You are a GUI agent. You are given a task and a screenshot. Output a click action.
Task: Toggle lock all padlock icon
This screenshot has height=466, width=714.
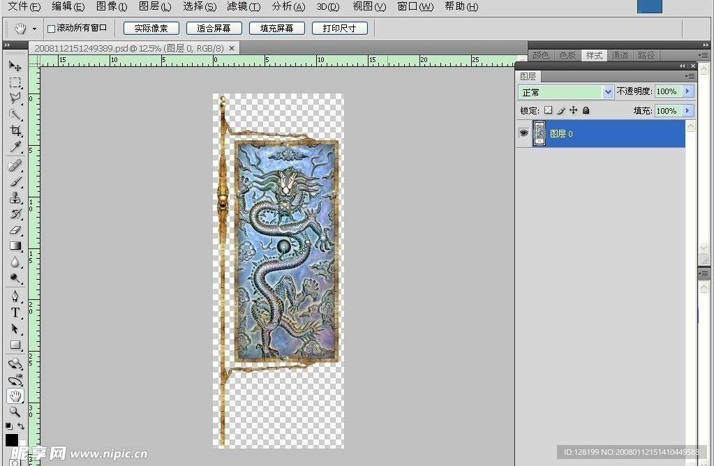point(586,110)
